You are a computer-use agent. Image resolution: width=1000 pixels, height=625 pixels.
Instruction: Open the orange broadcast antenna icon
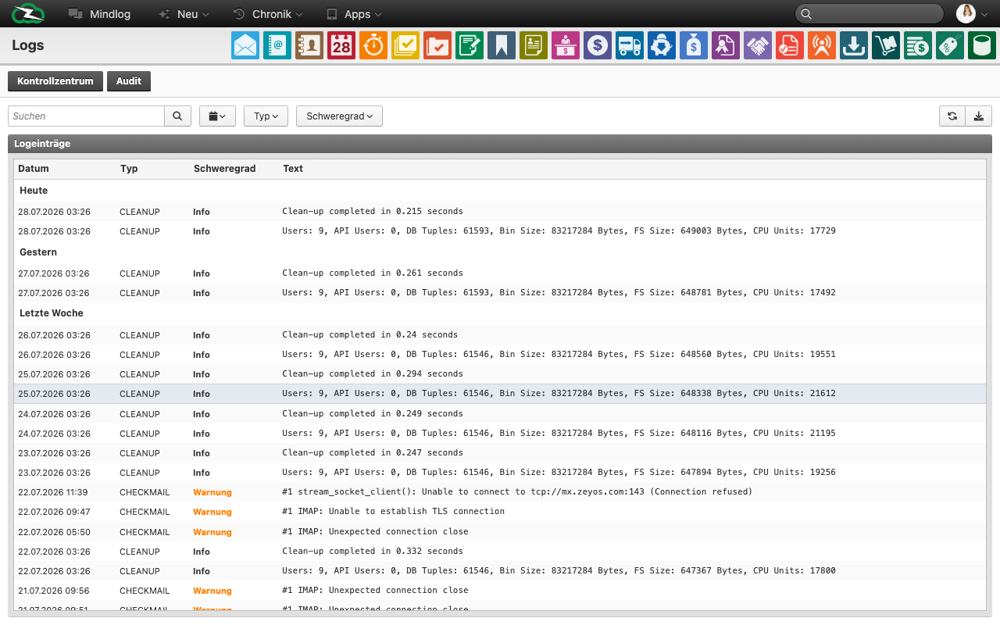(822, 45)
